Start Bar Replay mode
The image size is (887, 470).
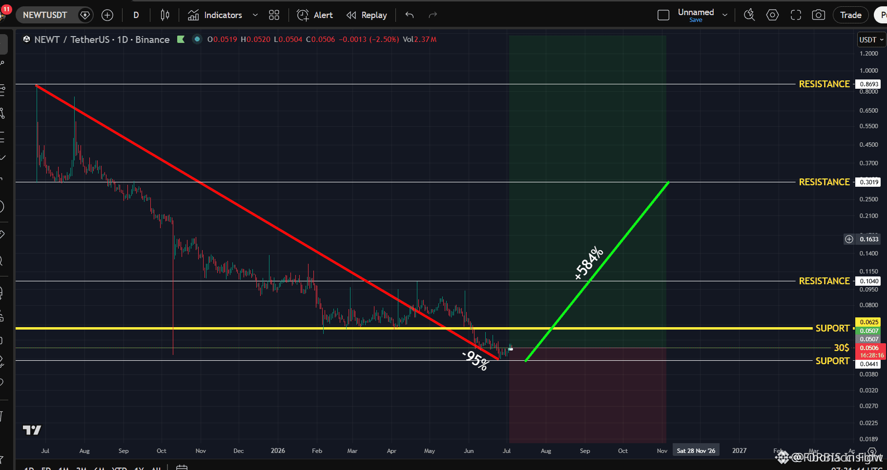367,15
